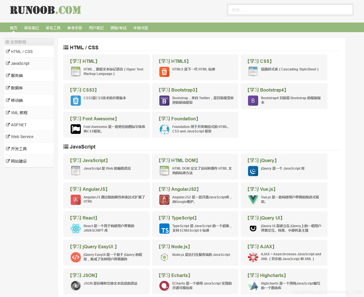Click the JSON grey swirl icon
The width and height of the screenshot is (364, 297).
(x=76, y=286)
